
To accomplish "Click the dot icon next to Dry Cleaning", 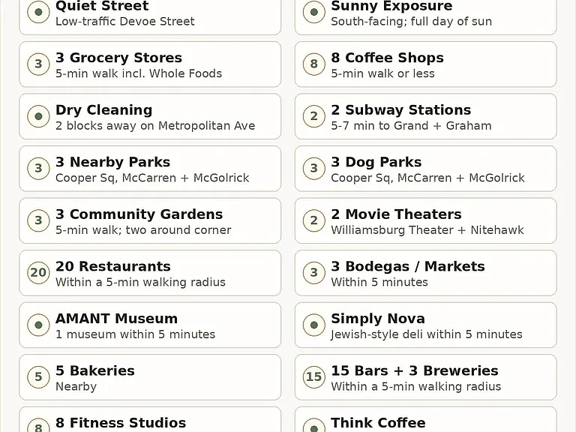I will tap(38, 116).
